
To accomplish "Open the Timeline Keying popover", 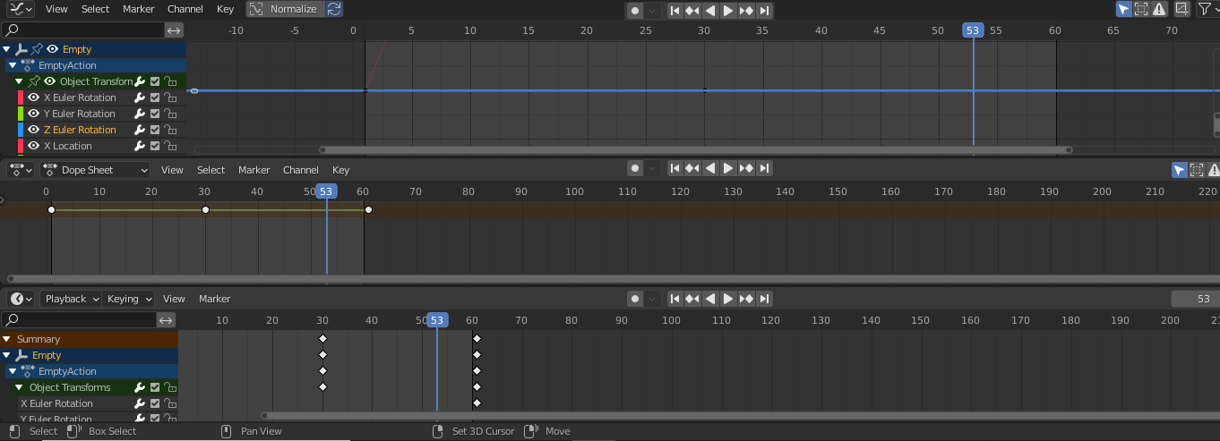I will pyautogui.click(x=128, y=299).
